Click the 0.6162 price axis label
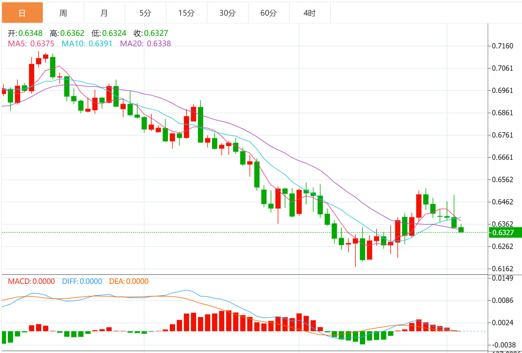Viewport: 522px width, 353px height. coord(502,269)
